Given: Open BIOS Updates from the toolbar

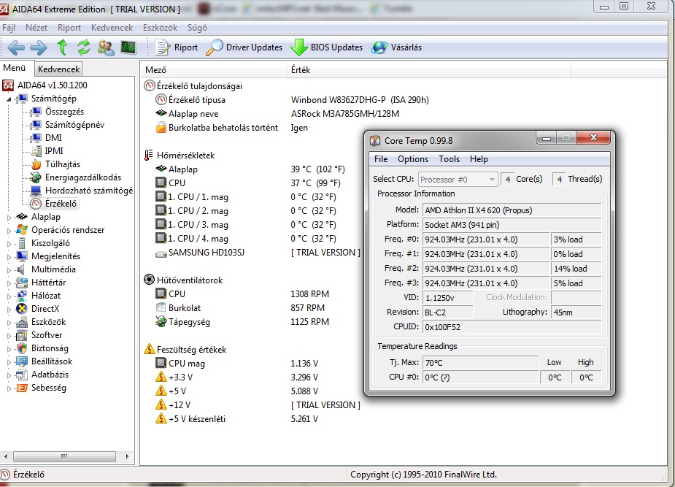Looking at the screenshot, I should point(327,47).
